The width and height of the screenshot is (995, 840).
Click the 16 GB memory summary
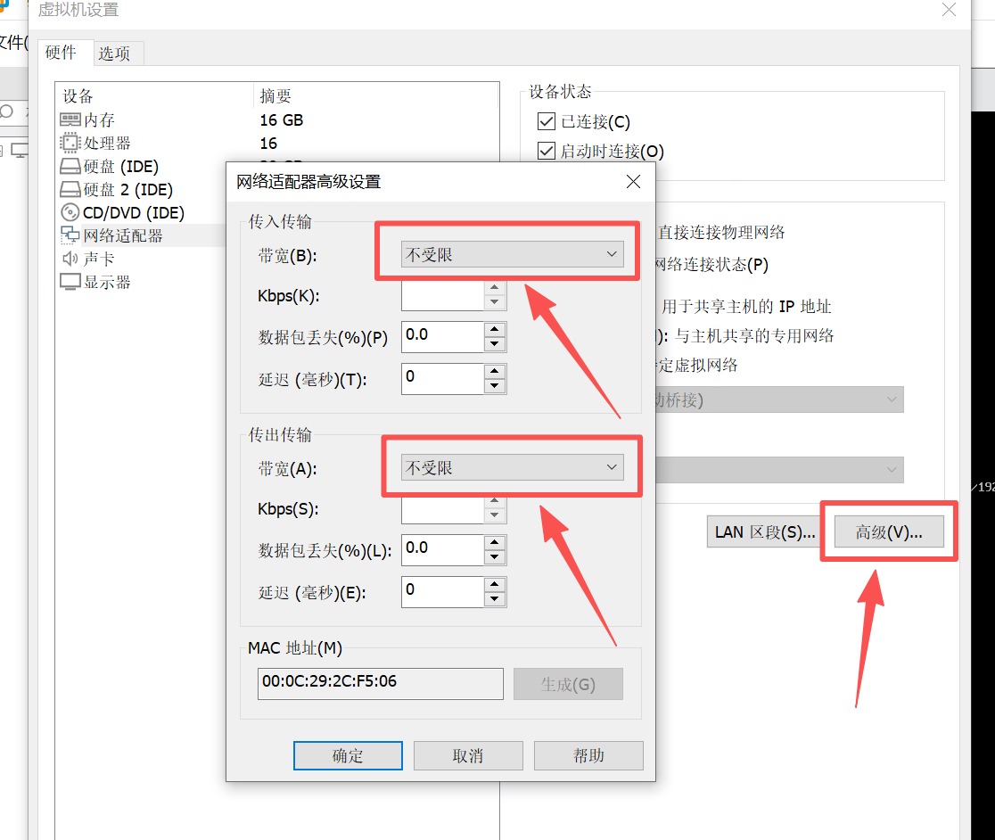(281, 119)
